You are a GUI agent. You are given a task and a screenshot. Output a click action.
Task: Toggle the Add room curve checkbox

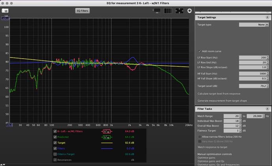tap(199, 51)
